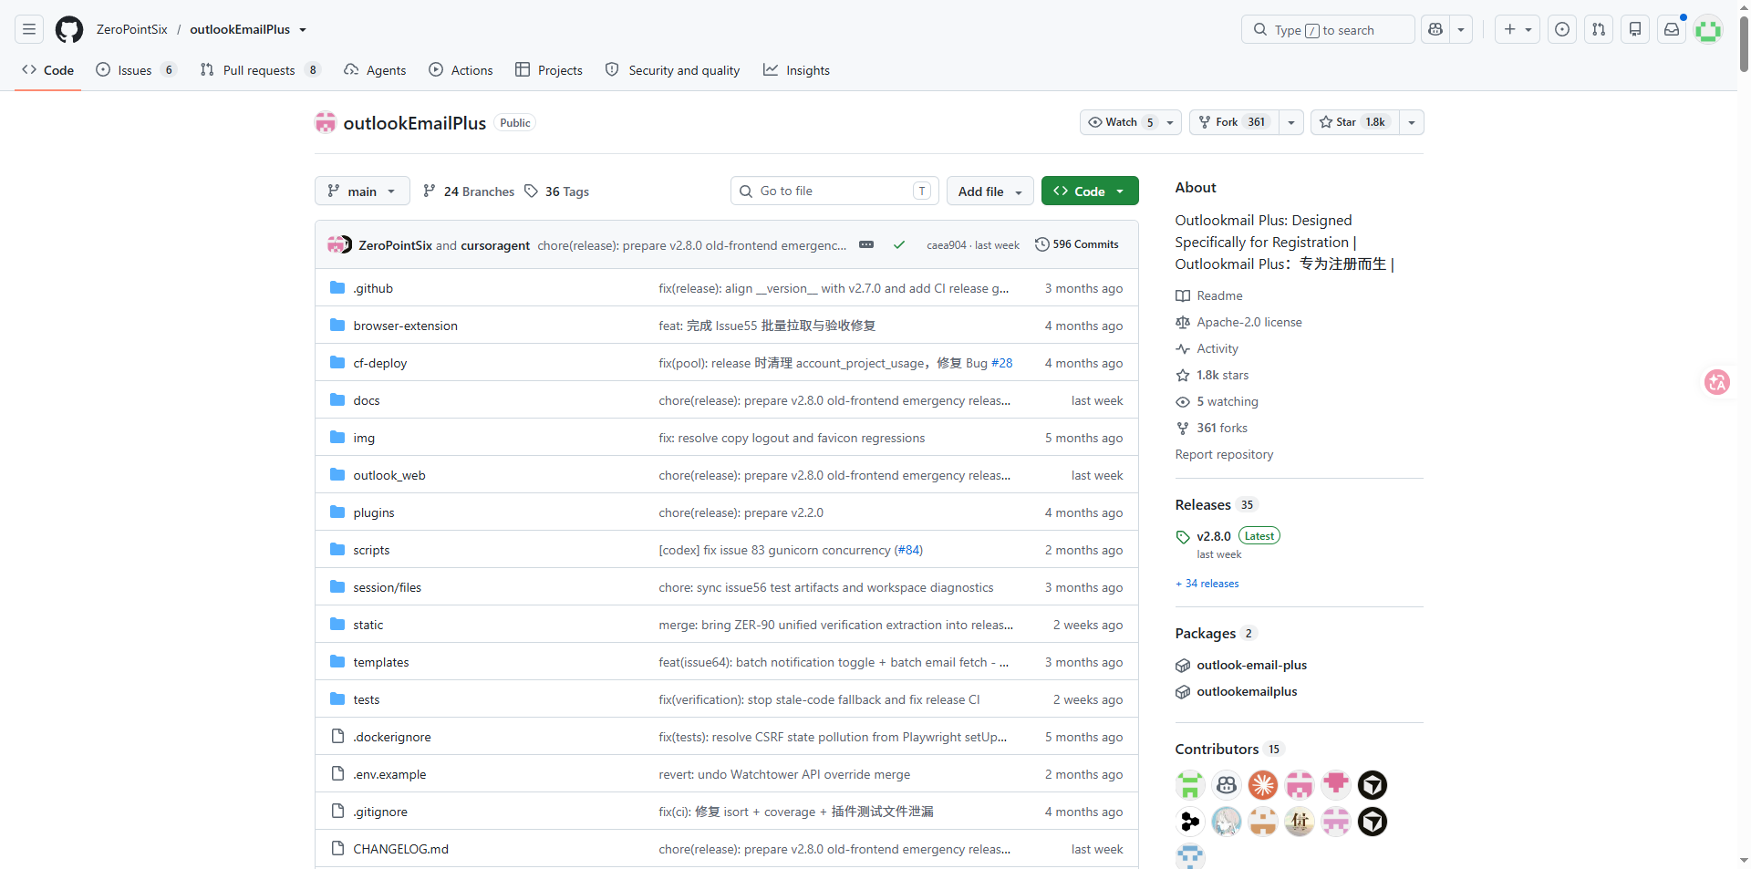The image size is (1751, 869).
Task: Click the Go to file search field
Action: pos(834,191)
